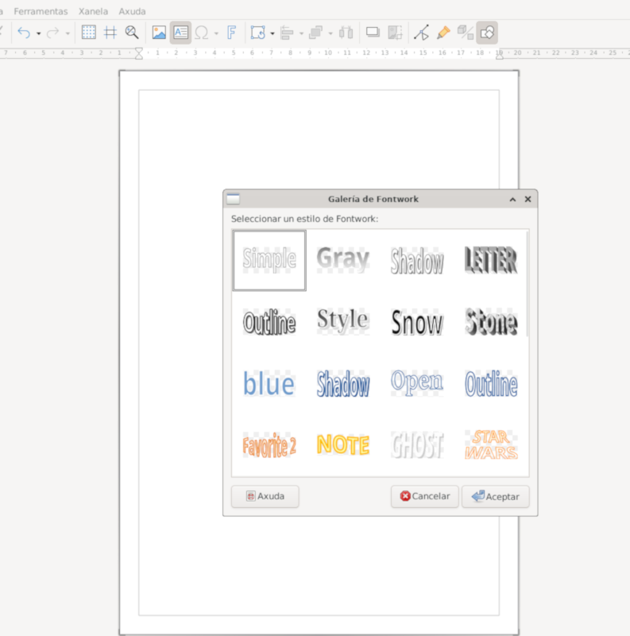Toggle the Shadow icon in toolbar
Viewport: 630px width, 636px height.
click(372, 33)
